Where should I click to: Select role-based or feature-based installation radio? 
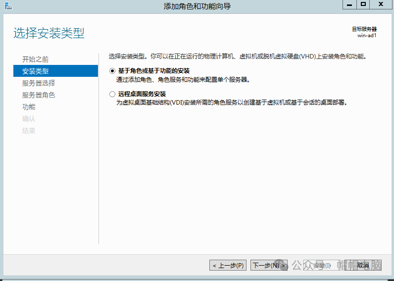click(112, 71)
